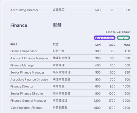Click Finance Director's max value 1000
137x113 pixels.
127,87
